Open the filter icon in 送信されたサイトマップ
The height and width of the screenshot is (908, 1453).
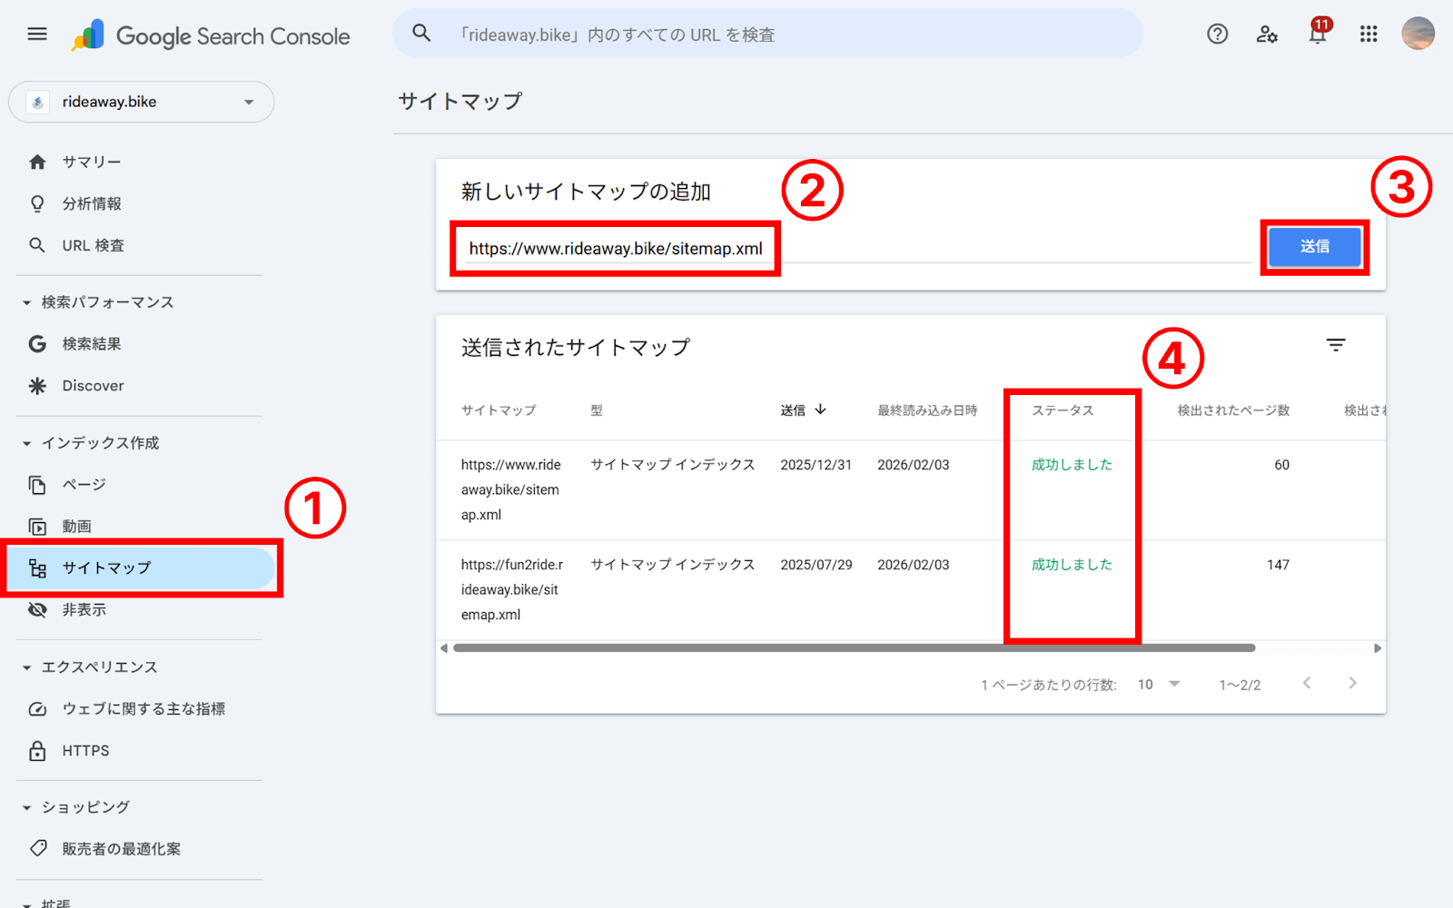pyautogui.click(x=1335, y=345)
